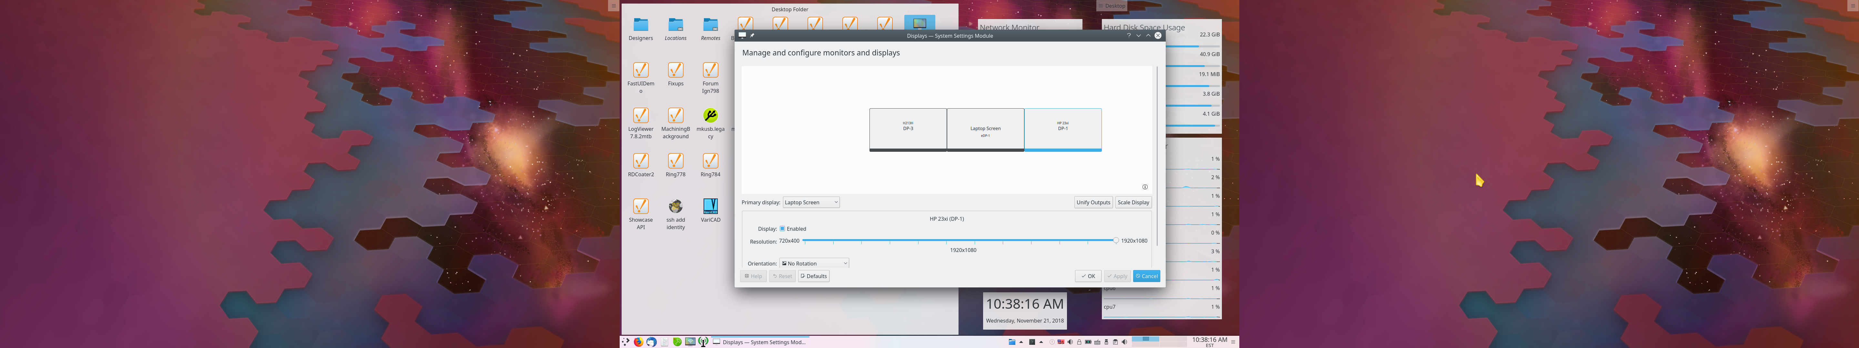The height and width of the screenshot is (348, 1859).
Task: Click the title bar help question mark
Action: click(1129, 35)
